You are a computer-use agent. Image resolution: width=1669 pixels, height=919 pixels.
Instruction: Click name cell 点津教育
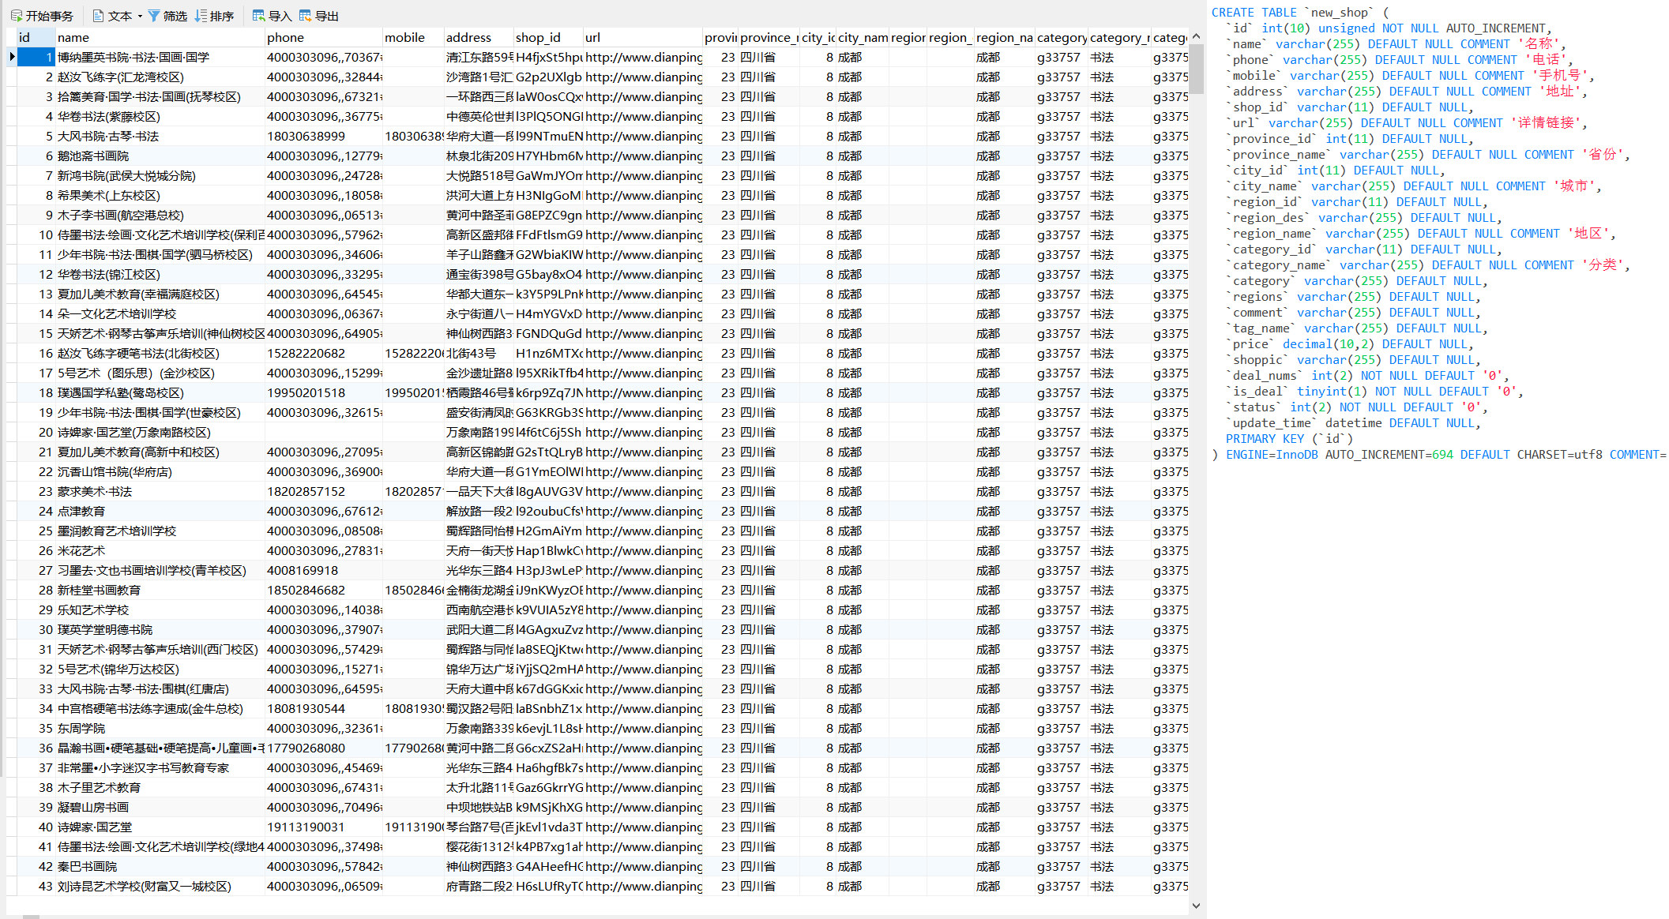click(x=160, y=511)
